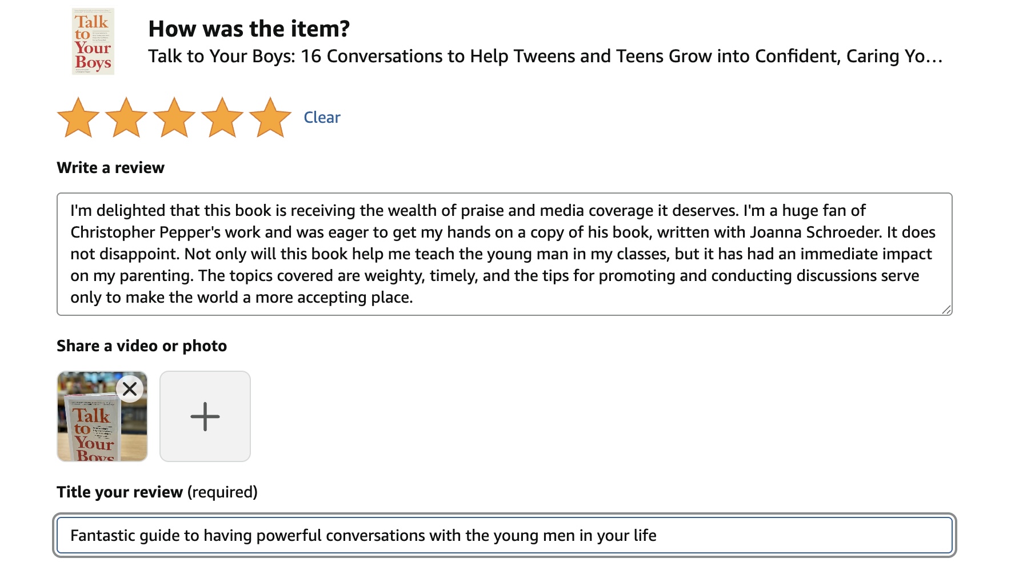This screenshot has height=574, width=1011.
Task: Click the "Write a review" label
Action: pyautogui.click(x=110, y=168)
